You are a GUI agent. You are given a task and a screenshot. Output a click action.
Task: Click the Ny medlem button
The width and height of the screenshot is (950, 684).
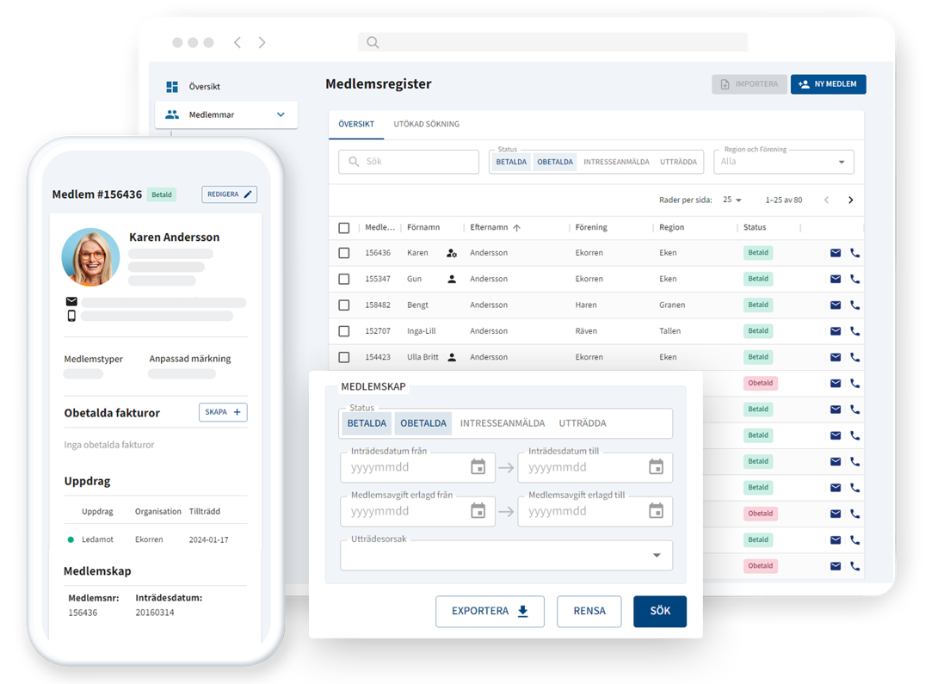point(828,84)
